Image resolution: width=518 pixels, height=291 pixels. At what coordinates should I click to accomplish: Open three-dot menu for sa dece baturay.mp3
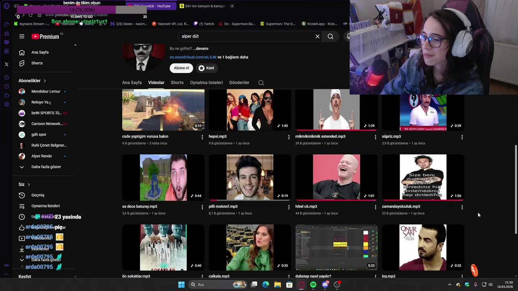tap(202, 207)
